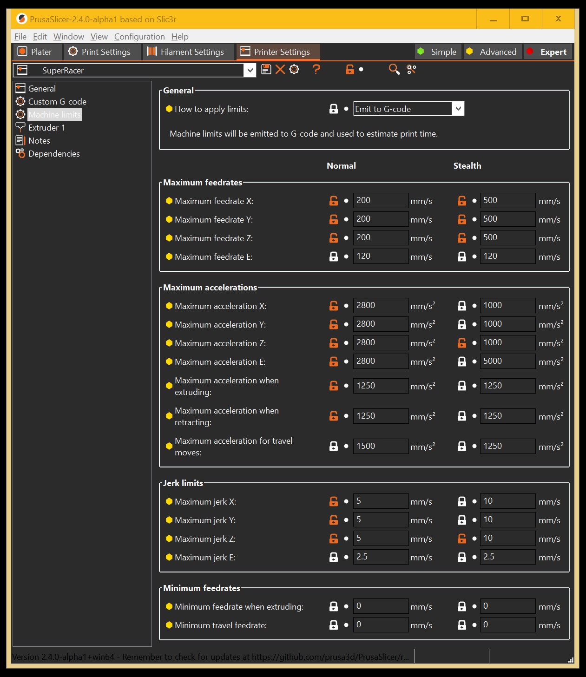Switch to Simple mode
586x677 pixels.
tap(437, 52)
